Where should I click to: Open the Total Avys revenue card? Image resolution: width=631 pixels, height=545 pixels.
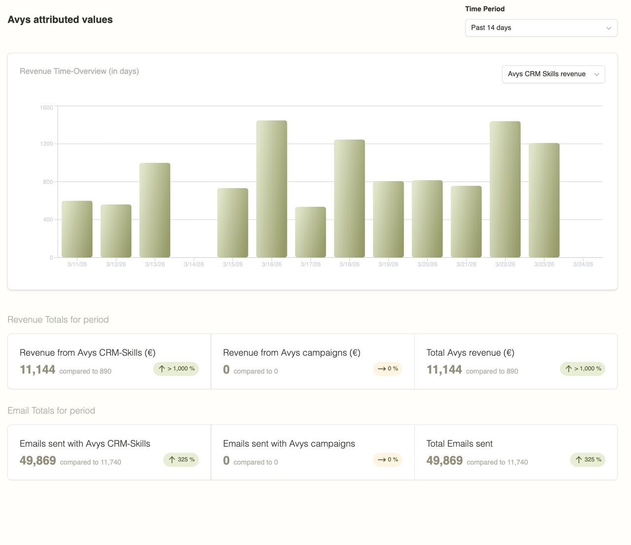pyautogui.click(x=516, y=362)
